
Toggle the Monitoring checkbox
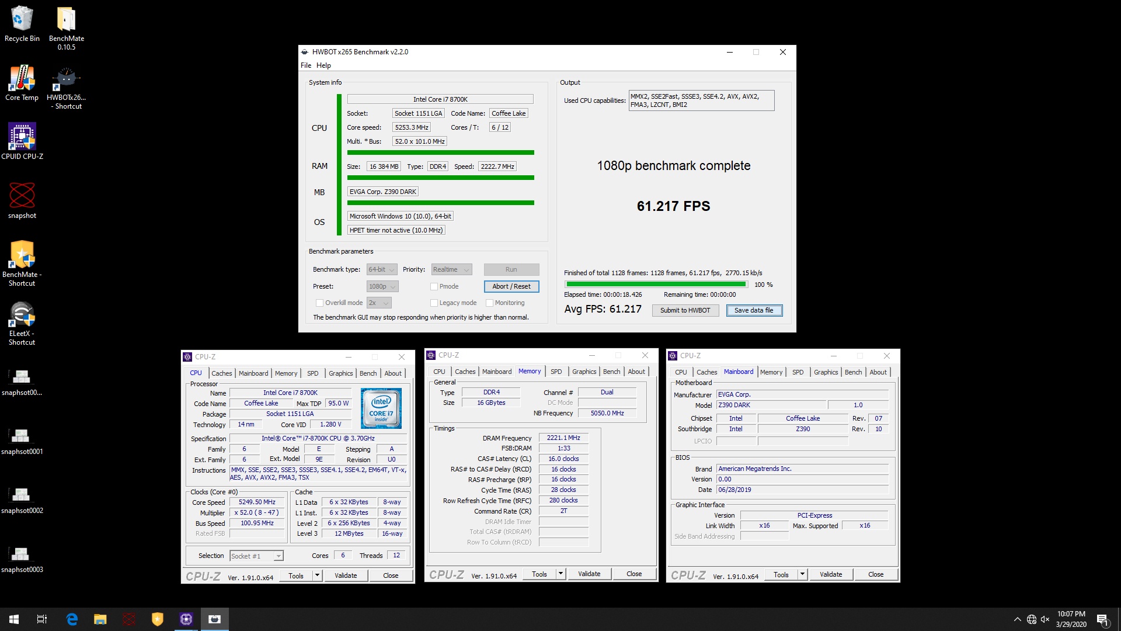tap(489, 303)
